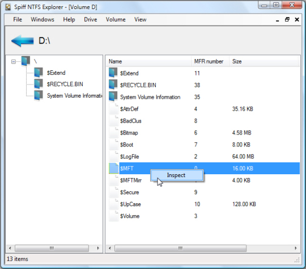Select $Extend in the folder tree
Viewport: 306px width, 269px height.
(56, 73)
